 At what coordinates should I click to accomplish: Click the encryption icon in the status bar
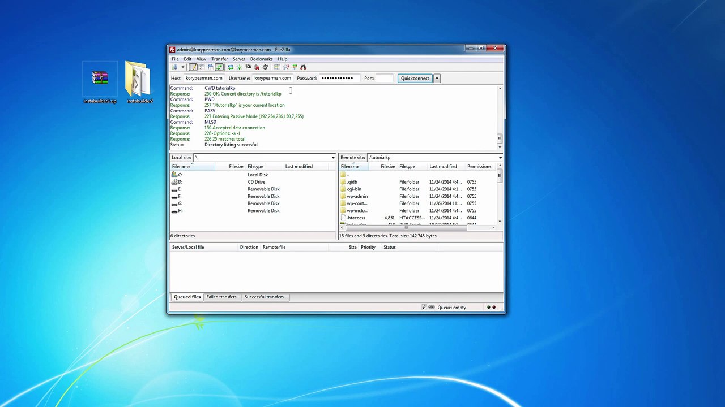click(x=424, y=308)
